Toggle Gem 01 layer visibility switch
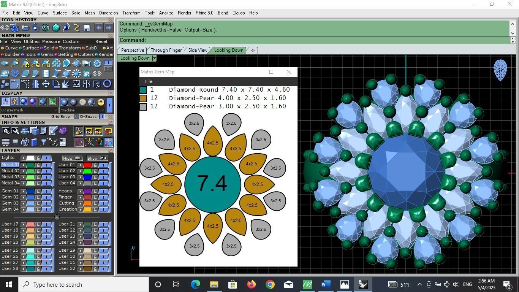This screenshot has width=519, height=292. click(x=46, y=191)
